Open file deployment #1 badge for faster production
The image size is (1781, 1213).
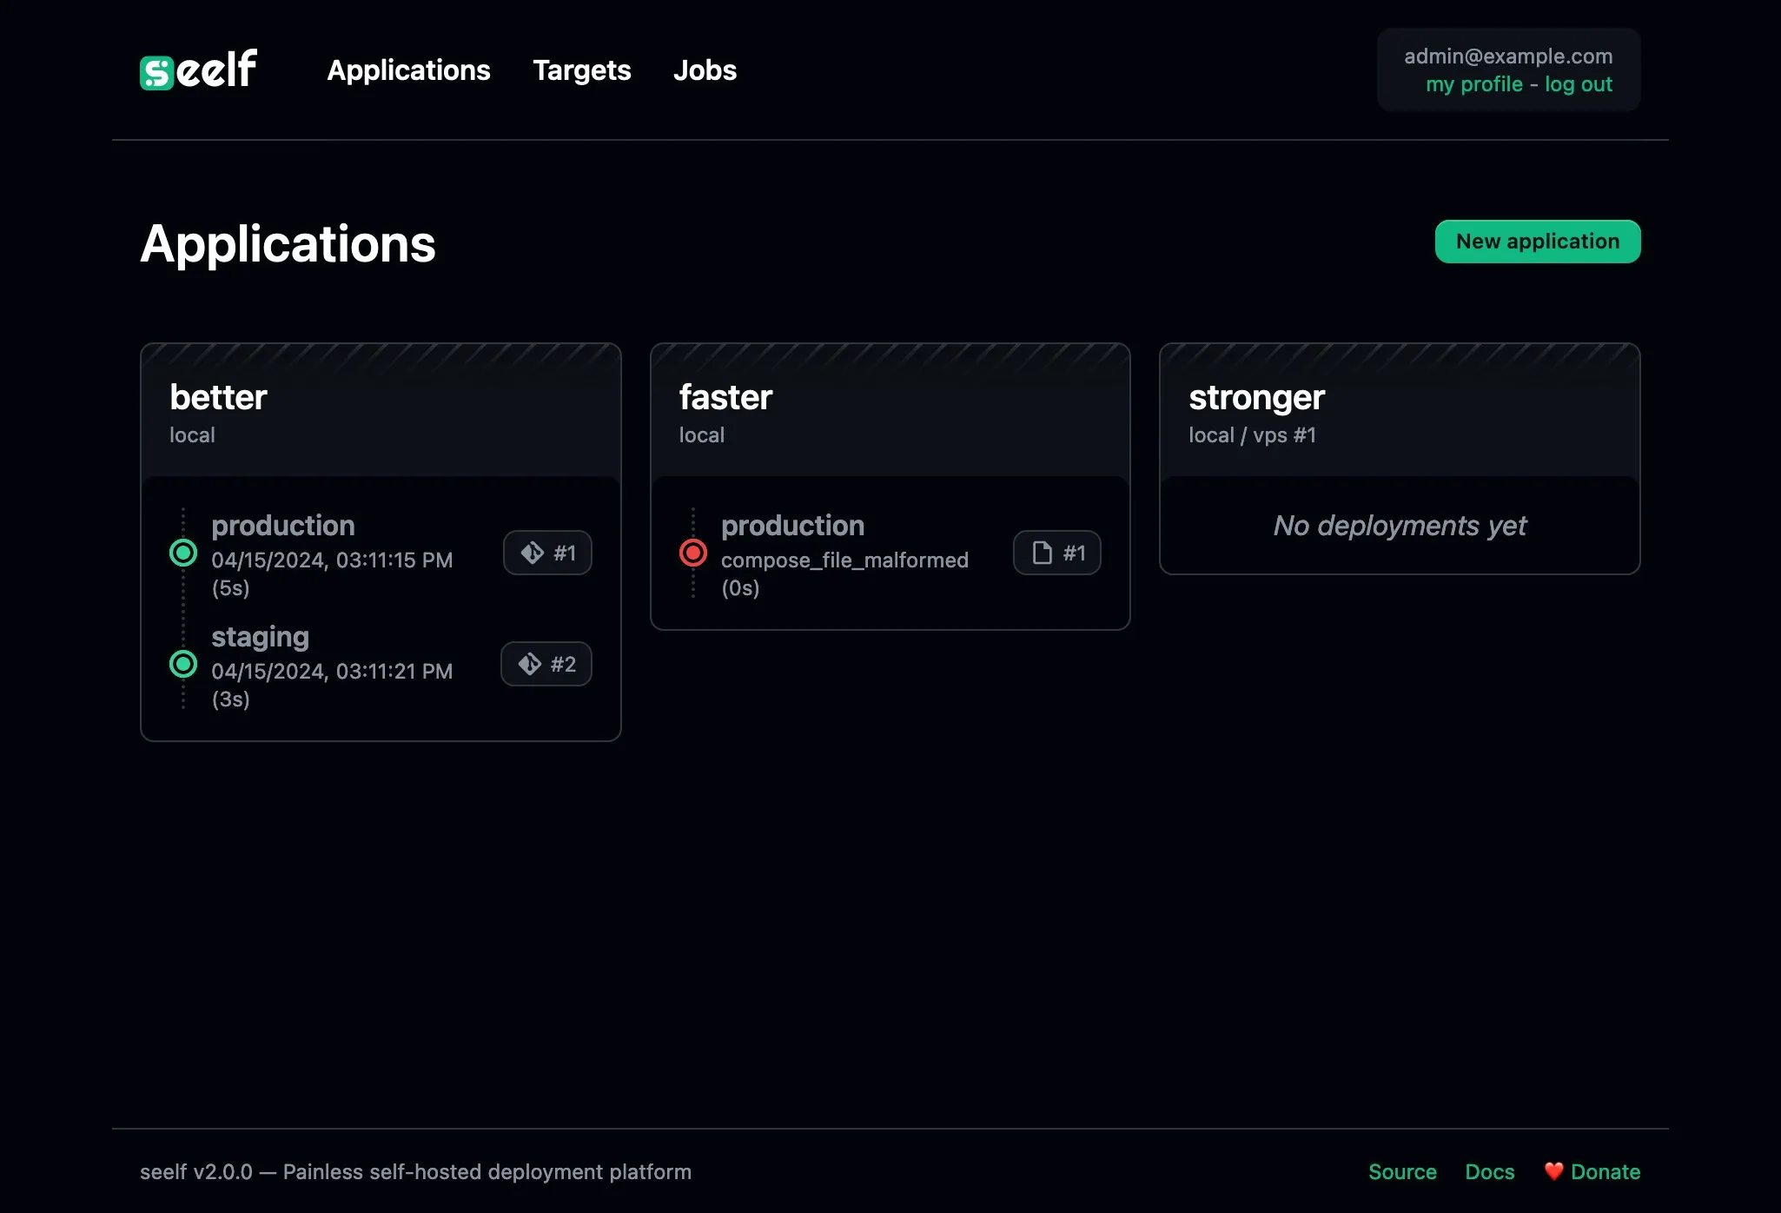point(1056,553)
